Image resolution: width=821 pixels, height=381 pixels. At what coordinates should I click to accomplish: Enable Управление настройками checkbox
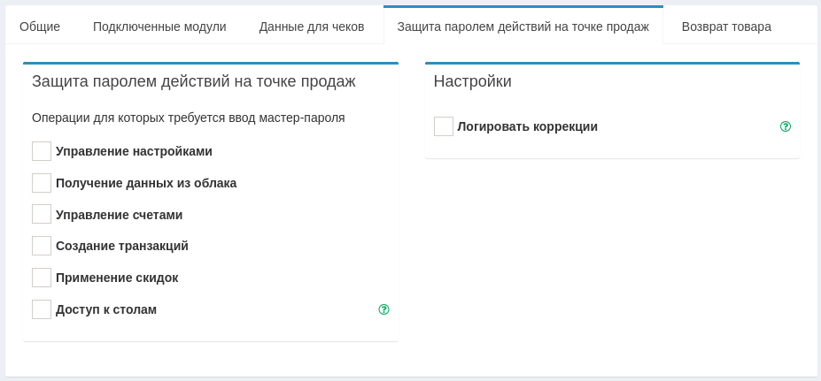pyautogui.click(x=42, y=151)
